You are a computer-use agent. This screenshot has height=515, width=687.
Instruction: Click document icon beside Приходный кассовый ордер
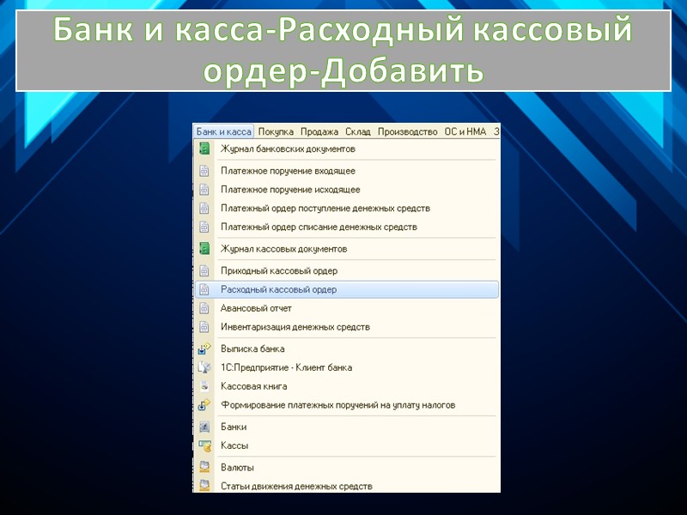(x=204, y=270)
